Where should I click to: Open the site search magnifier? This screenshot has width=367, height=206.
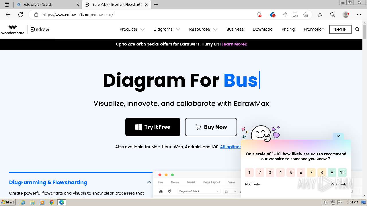[x=357, y=29]
